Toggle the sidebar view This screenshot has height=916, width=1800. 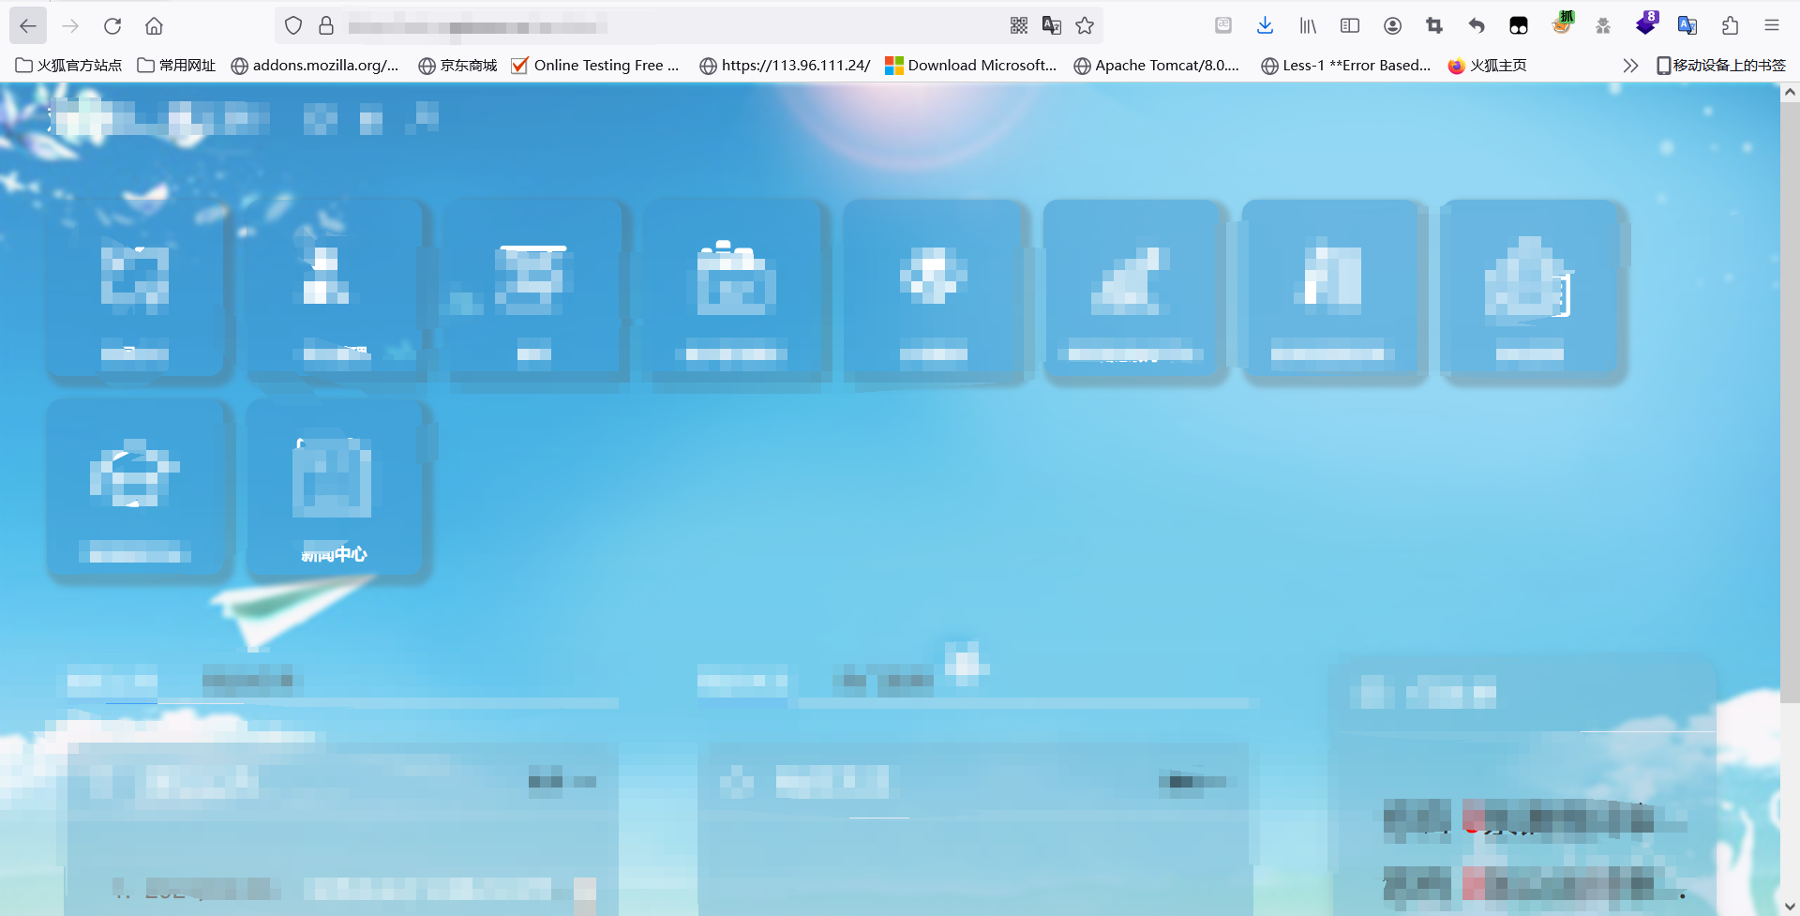pos(1350,26)
